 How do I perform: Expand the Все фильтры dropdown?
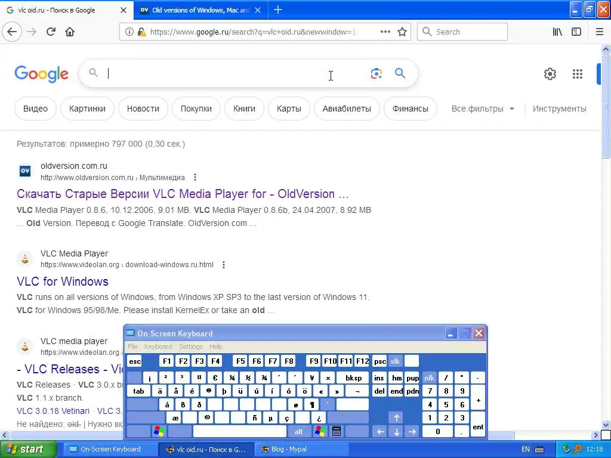(x=483, y=109)
